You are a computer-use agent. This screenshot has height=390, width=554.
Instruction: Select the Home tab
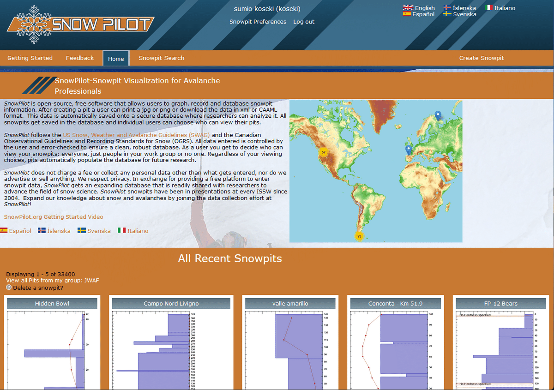click(116, 59)
